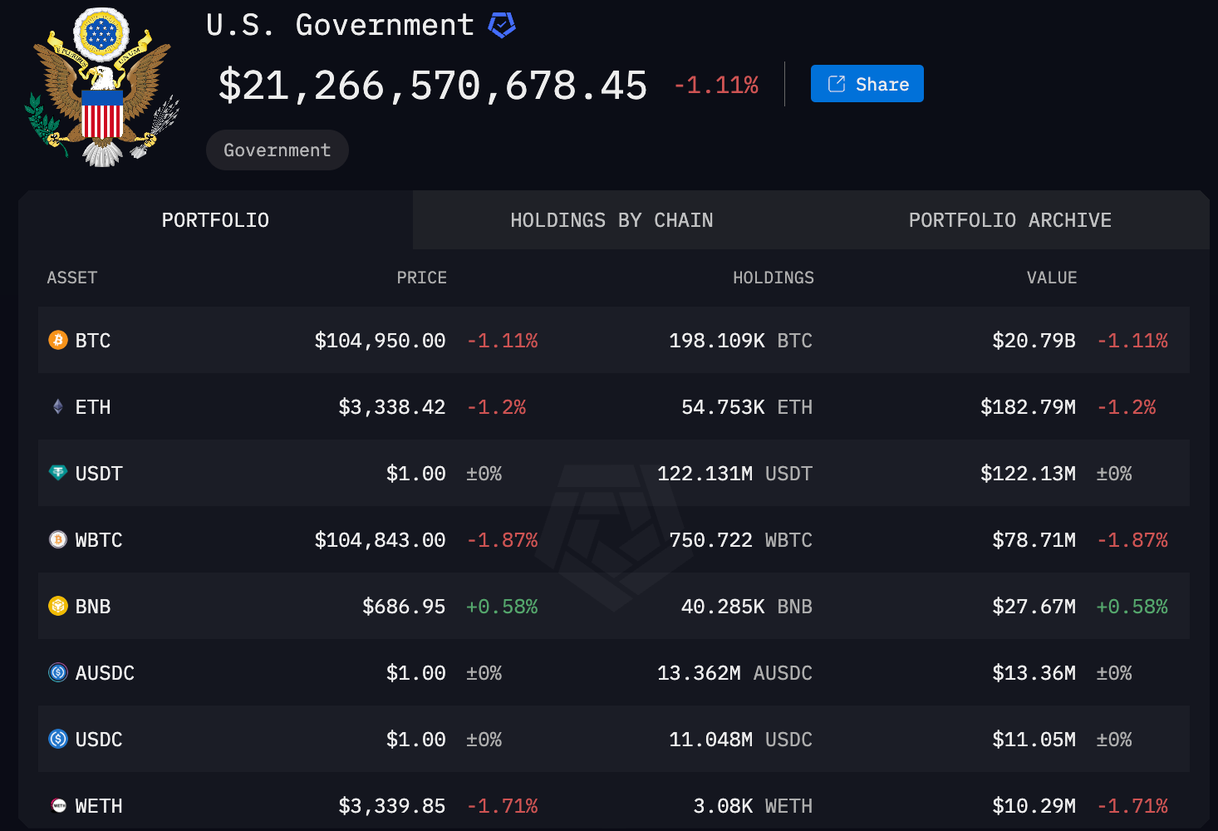
Task: Click the WETH token icon
Action: pos(58,805)
